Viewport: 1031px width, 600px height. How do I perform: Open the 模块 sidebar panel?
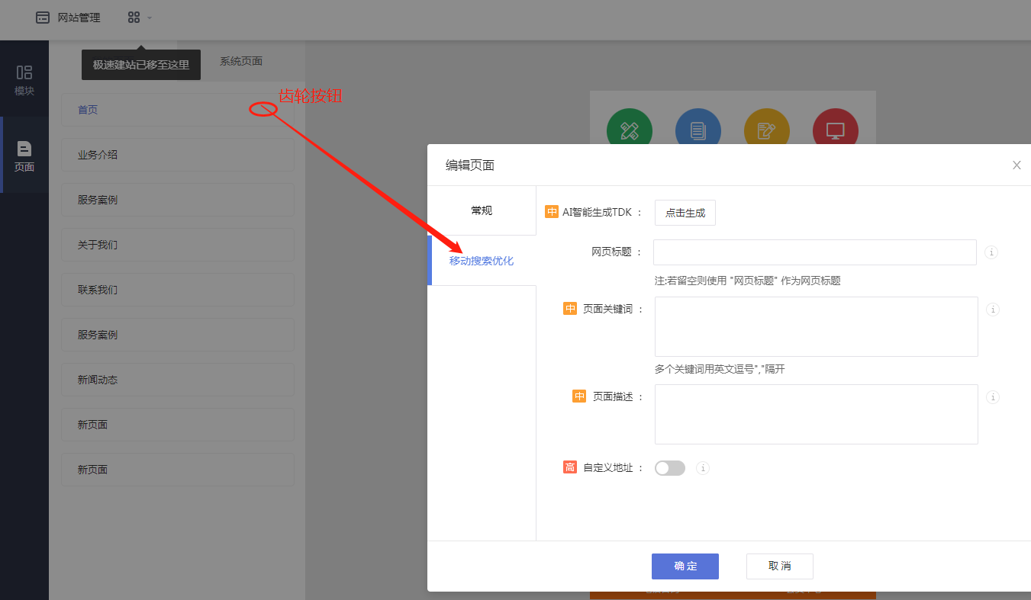24,79
